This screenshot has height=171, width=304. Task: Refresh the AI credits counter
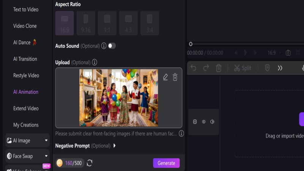(89, 163)
